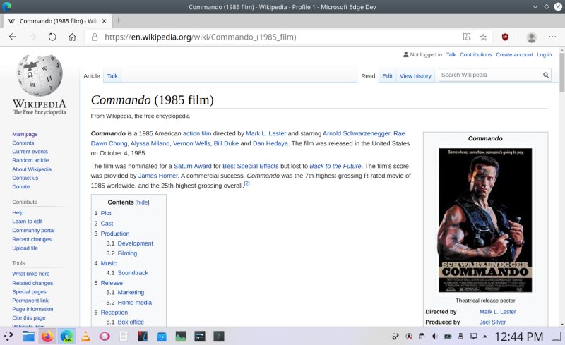The height and width of the screenshot is (345, 565).
Task: Click the citation reference [2]
Action: [x=246, y=183]
